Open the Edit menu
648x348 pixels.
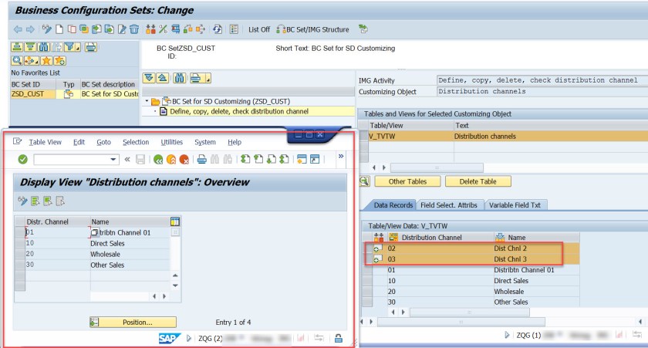tap(79, 142)
